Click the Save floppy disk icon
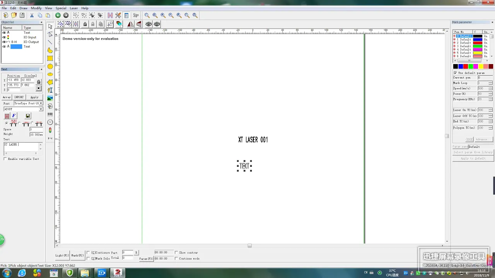The height and width of the screenshot is (278, 495). click(22, 15)
